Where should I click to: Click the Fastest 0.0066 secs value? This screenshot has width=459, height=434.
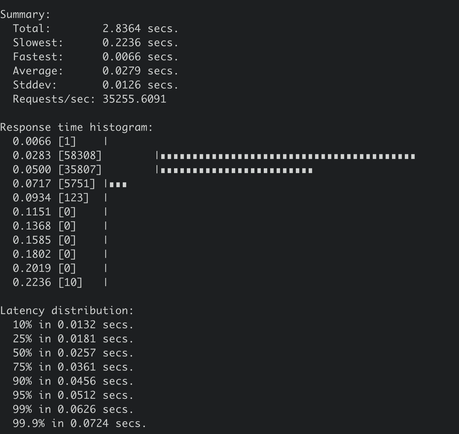click(140, 57)
